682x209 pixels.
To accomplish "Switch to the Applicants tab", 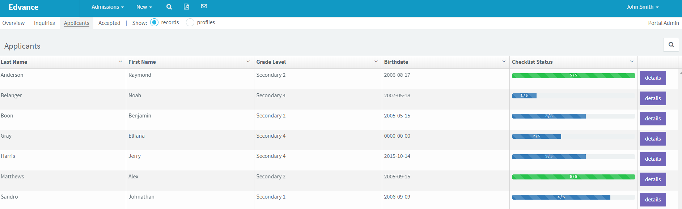I will click(77, 23).
